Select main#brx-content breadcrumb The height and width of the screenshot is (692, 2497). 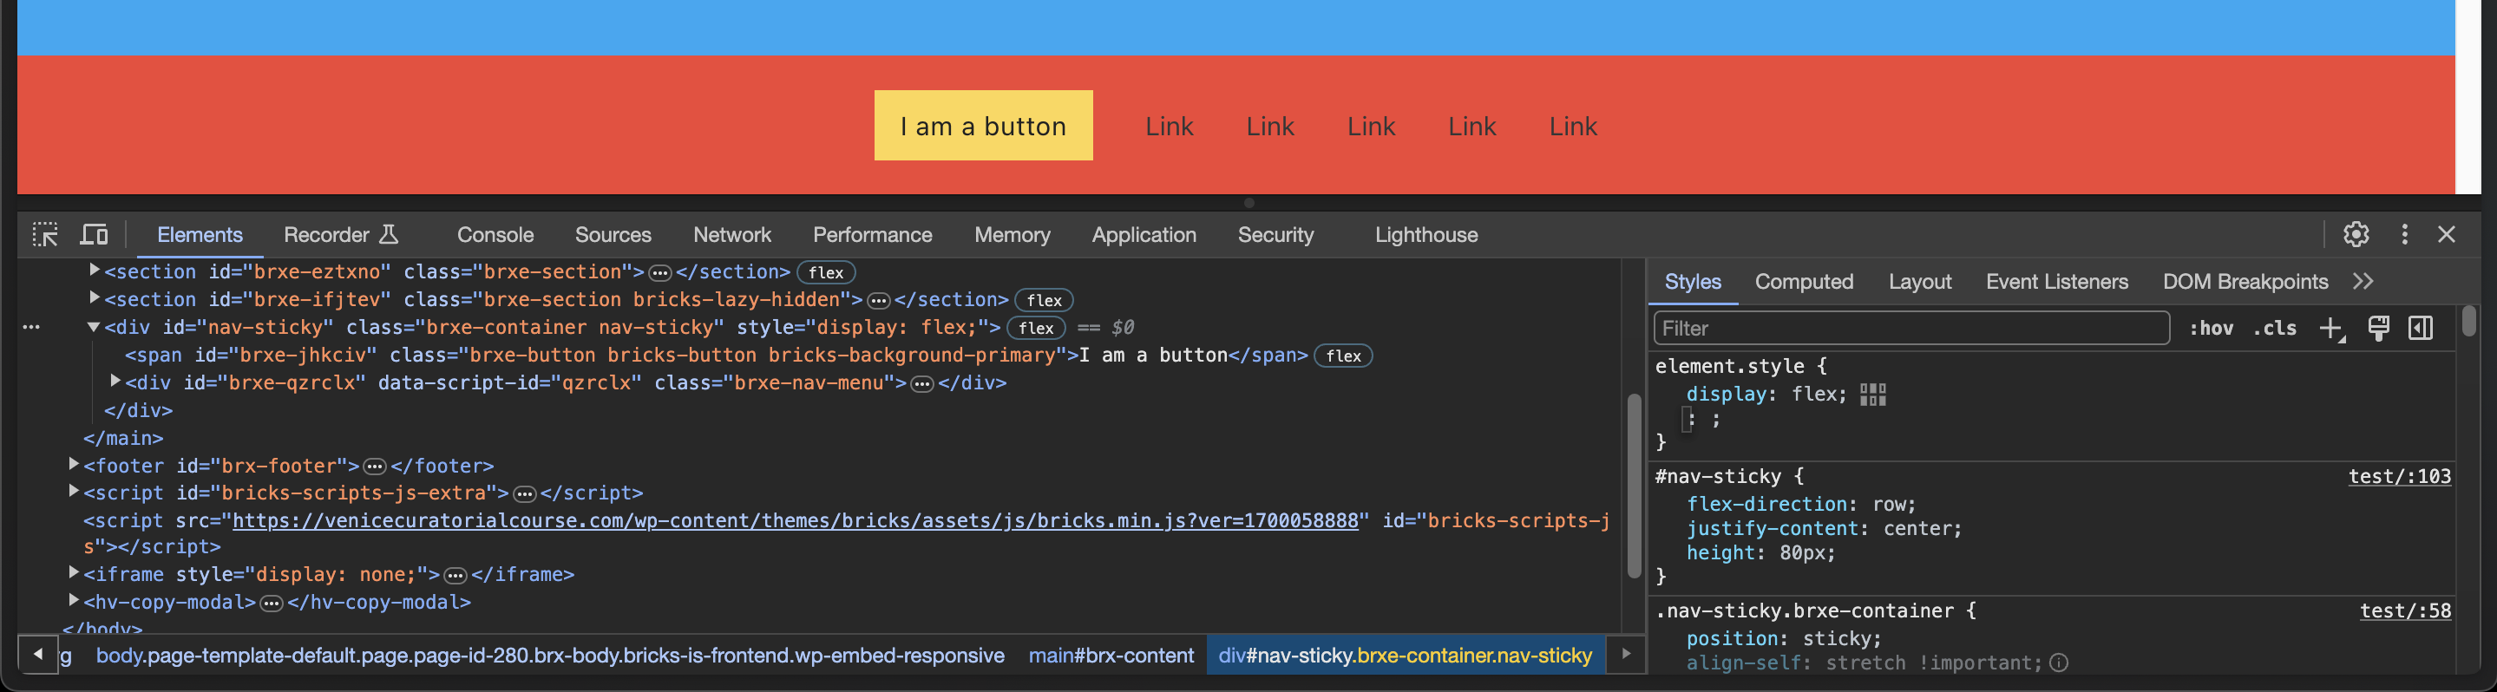point(1111,656)
